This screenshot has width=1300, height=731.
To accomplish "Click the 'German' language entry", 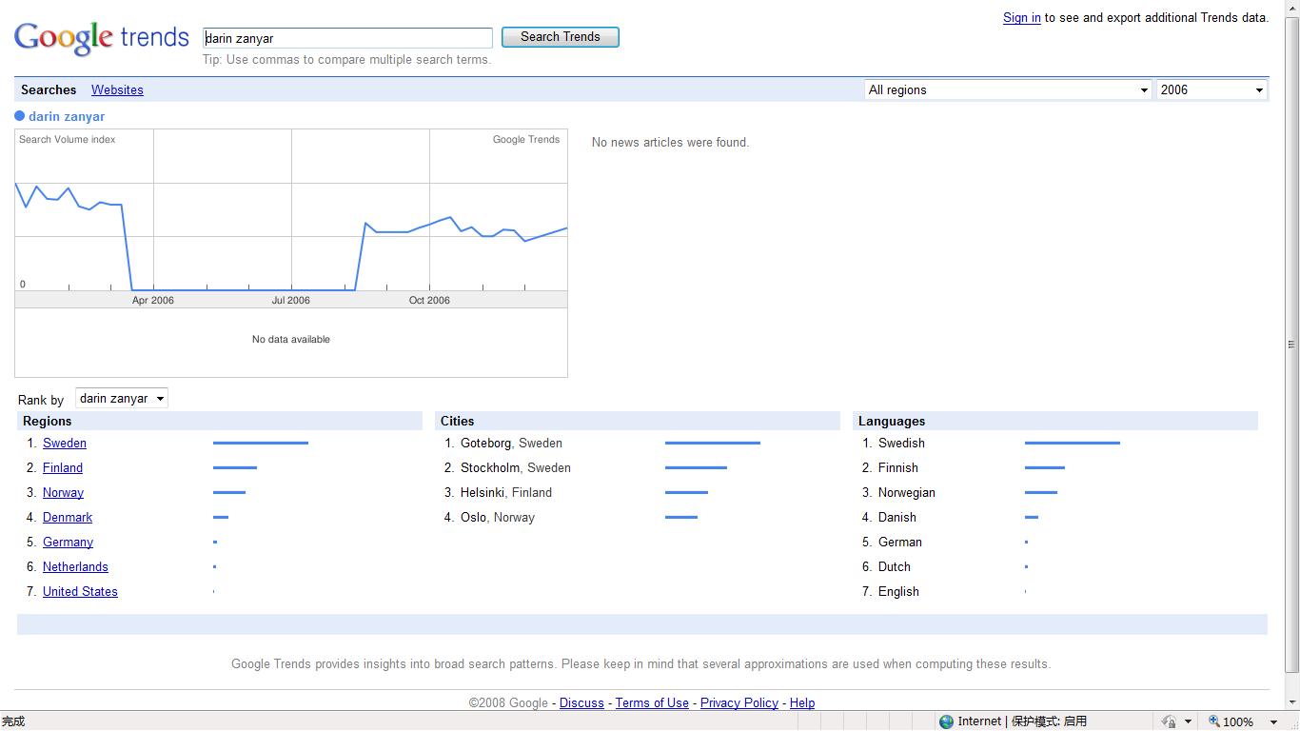I will [900, 542].
